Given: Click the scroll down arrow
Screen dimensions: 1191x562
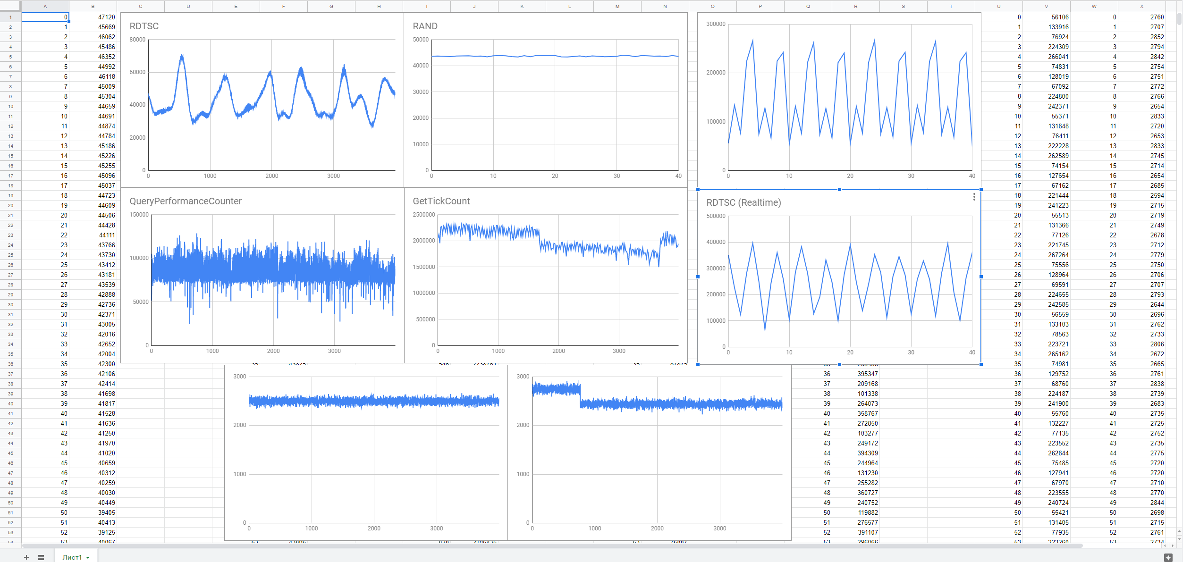Looking at the screenshot, I should [x=1179, y=539].
